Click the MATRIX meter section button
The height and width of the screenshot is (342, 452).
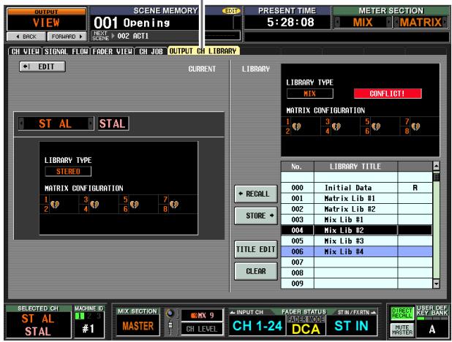(x=421, y=22)
